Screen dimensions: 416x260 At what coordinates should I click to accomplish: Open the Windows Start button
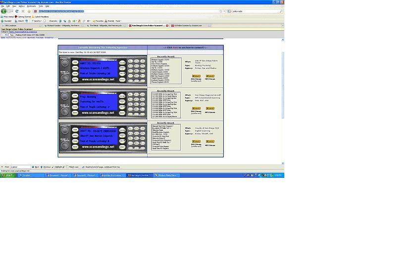8,175
